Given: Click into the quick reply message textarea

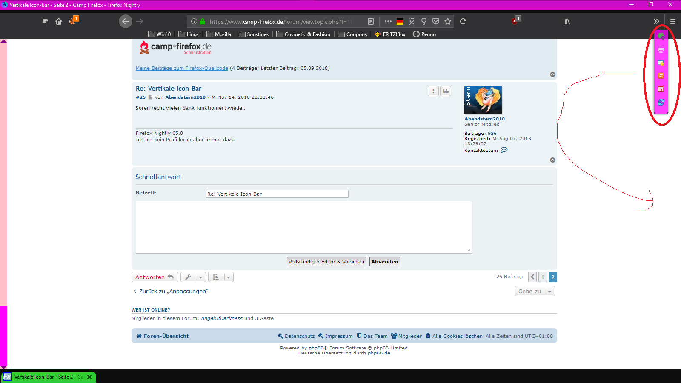Looking at the screenshot, I should (304, 227).
